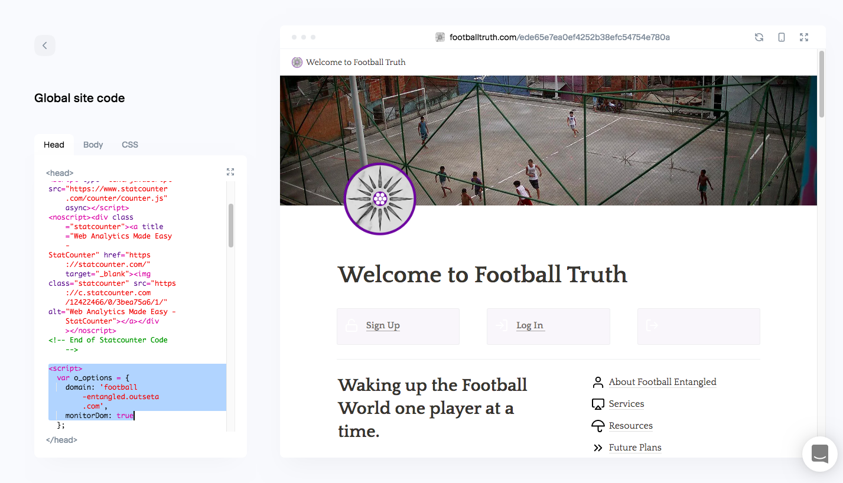
Task: Expand the code editor to fullscreen
Action: 230,172
